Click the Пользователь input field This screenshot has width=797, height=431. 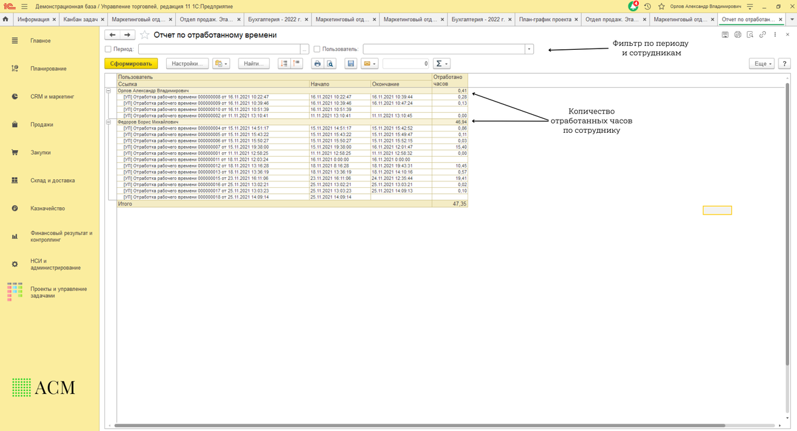pos(444,49)
